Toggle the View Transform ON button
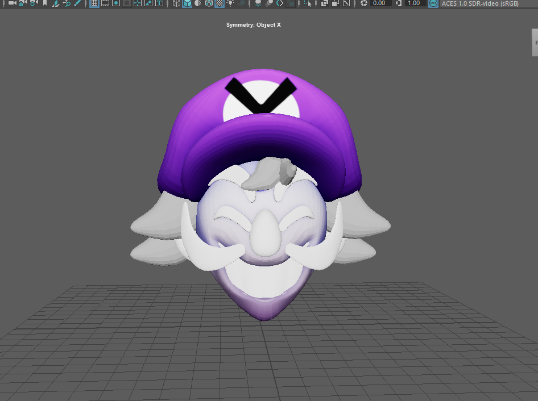Image resolution: width=538 pixels, height=401 pixels. tap(433, 3)
